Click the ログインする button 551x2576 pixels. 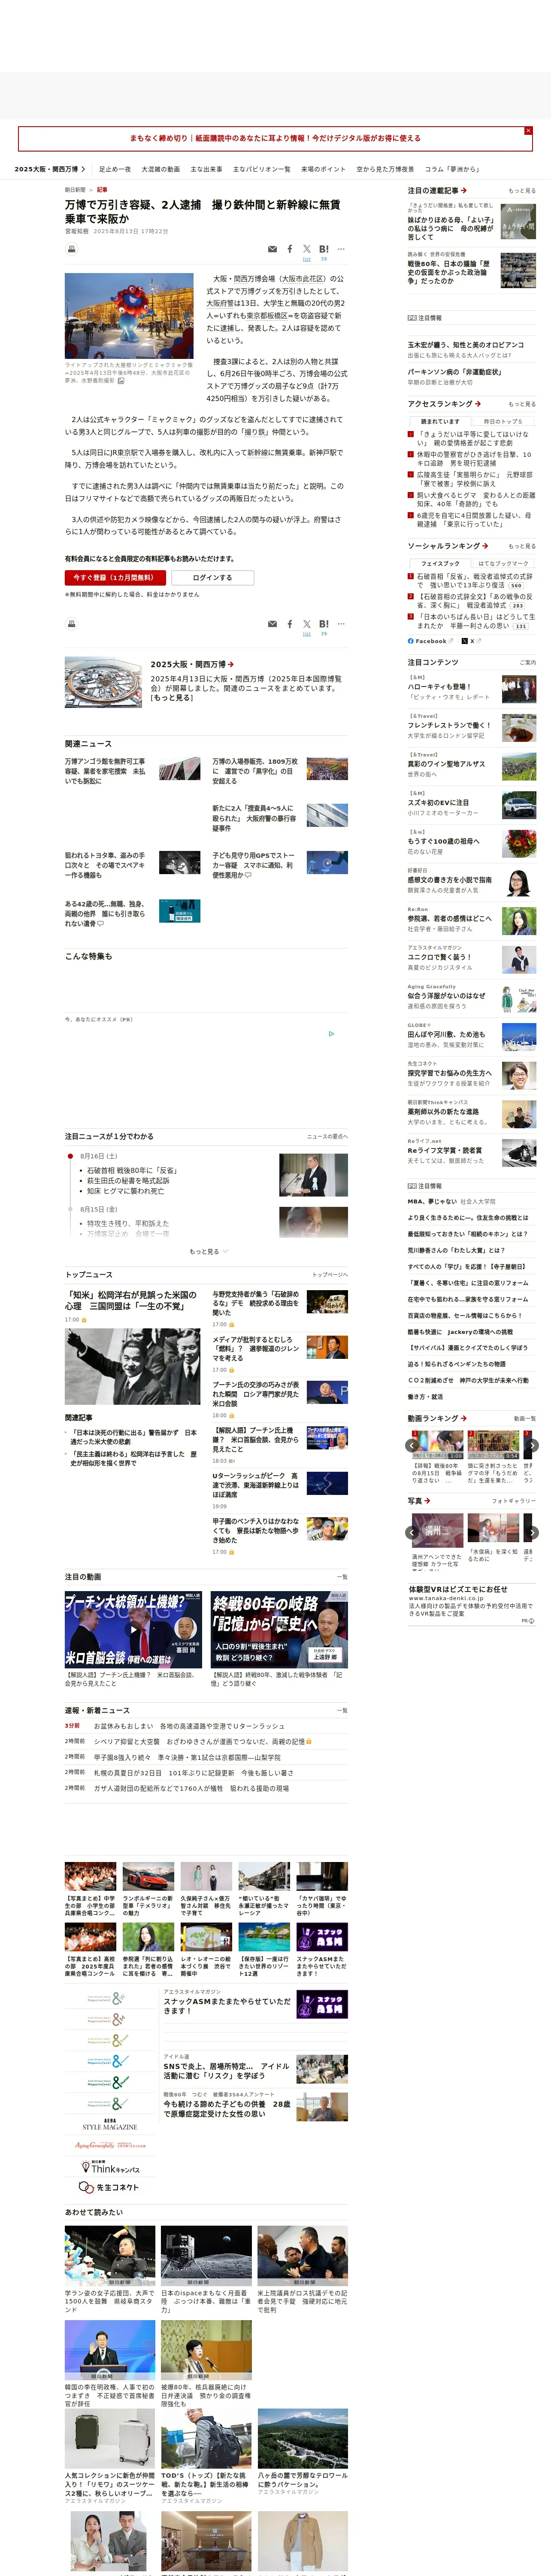(x=212, y=577)
